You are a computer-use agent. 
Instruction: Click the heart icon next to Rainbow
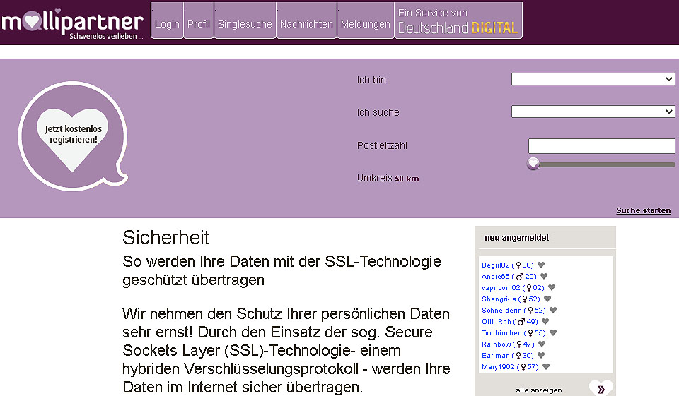[542, 344]
